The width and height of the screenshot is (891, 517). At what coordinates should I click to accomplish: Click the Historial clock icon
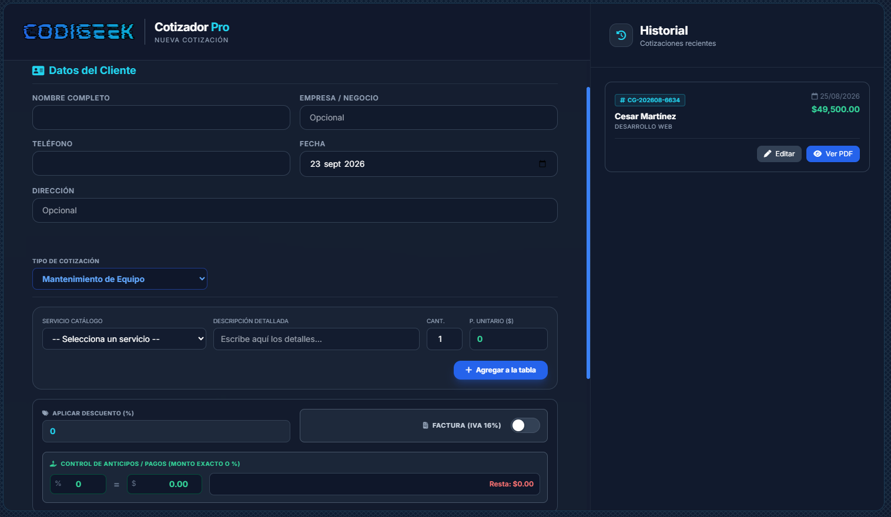[x=621, y=35]
